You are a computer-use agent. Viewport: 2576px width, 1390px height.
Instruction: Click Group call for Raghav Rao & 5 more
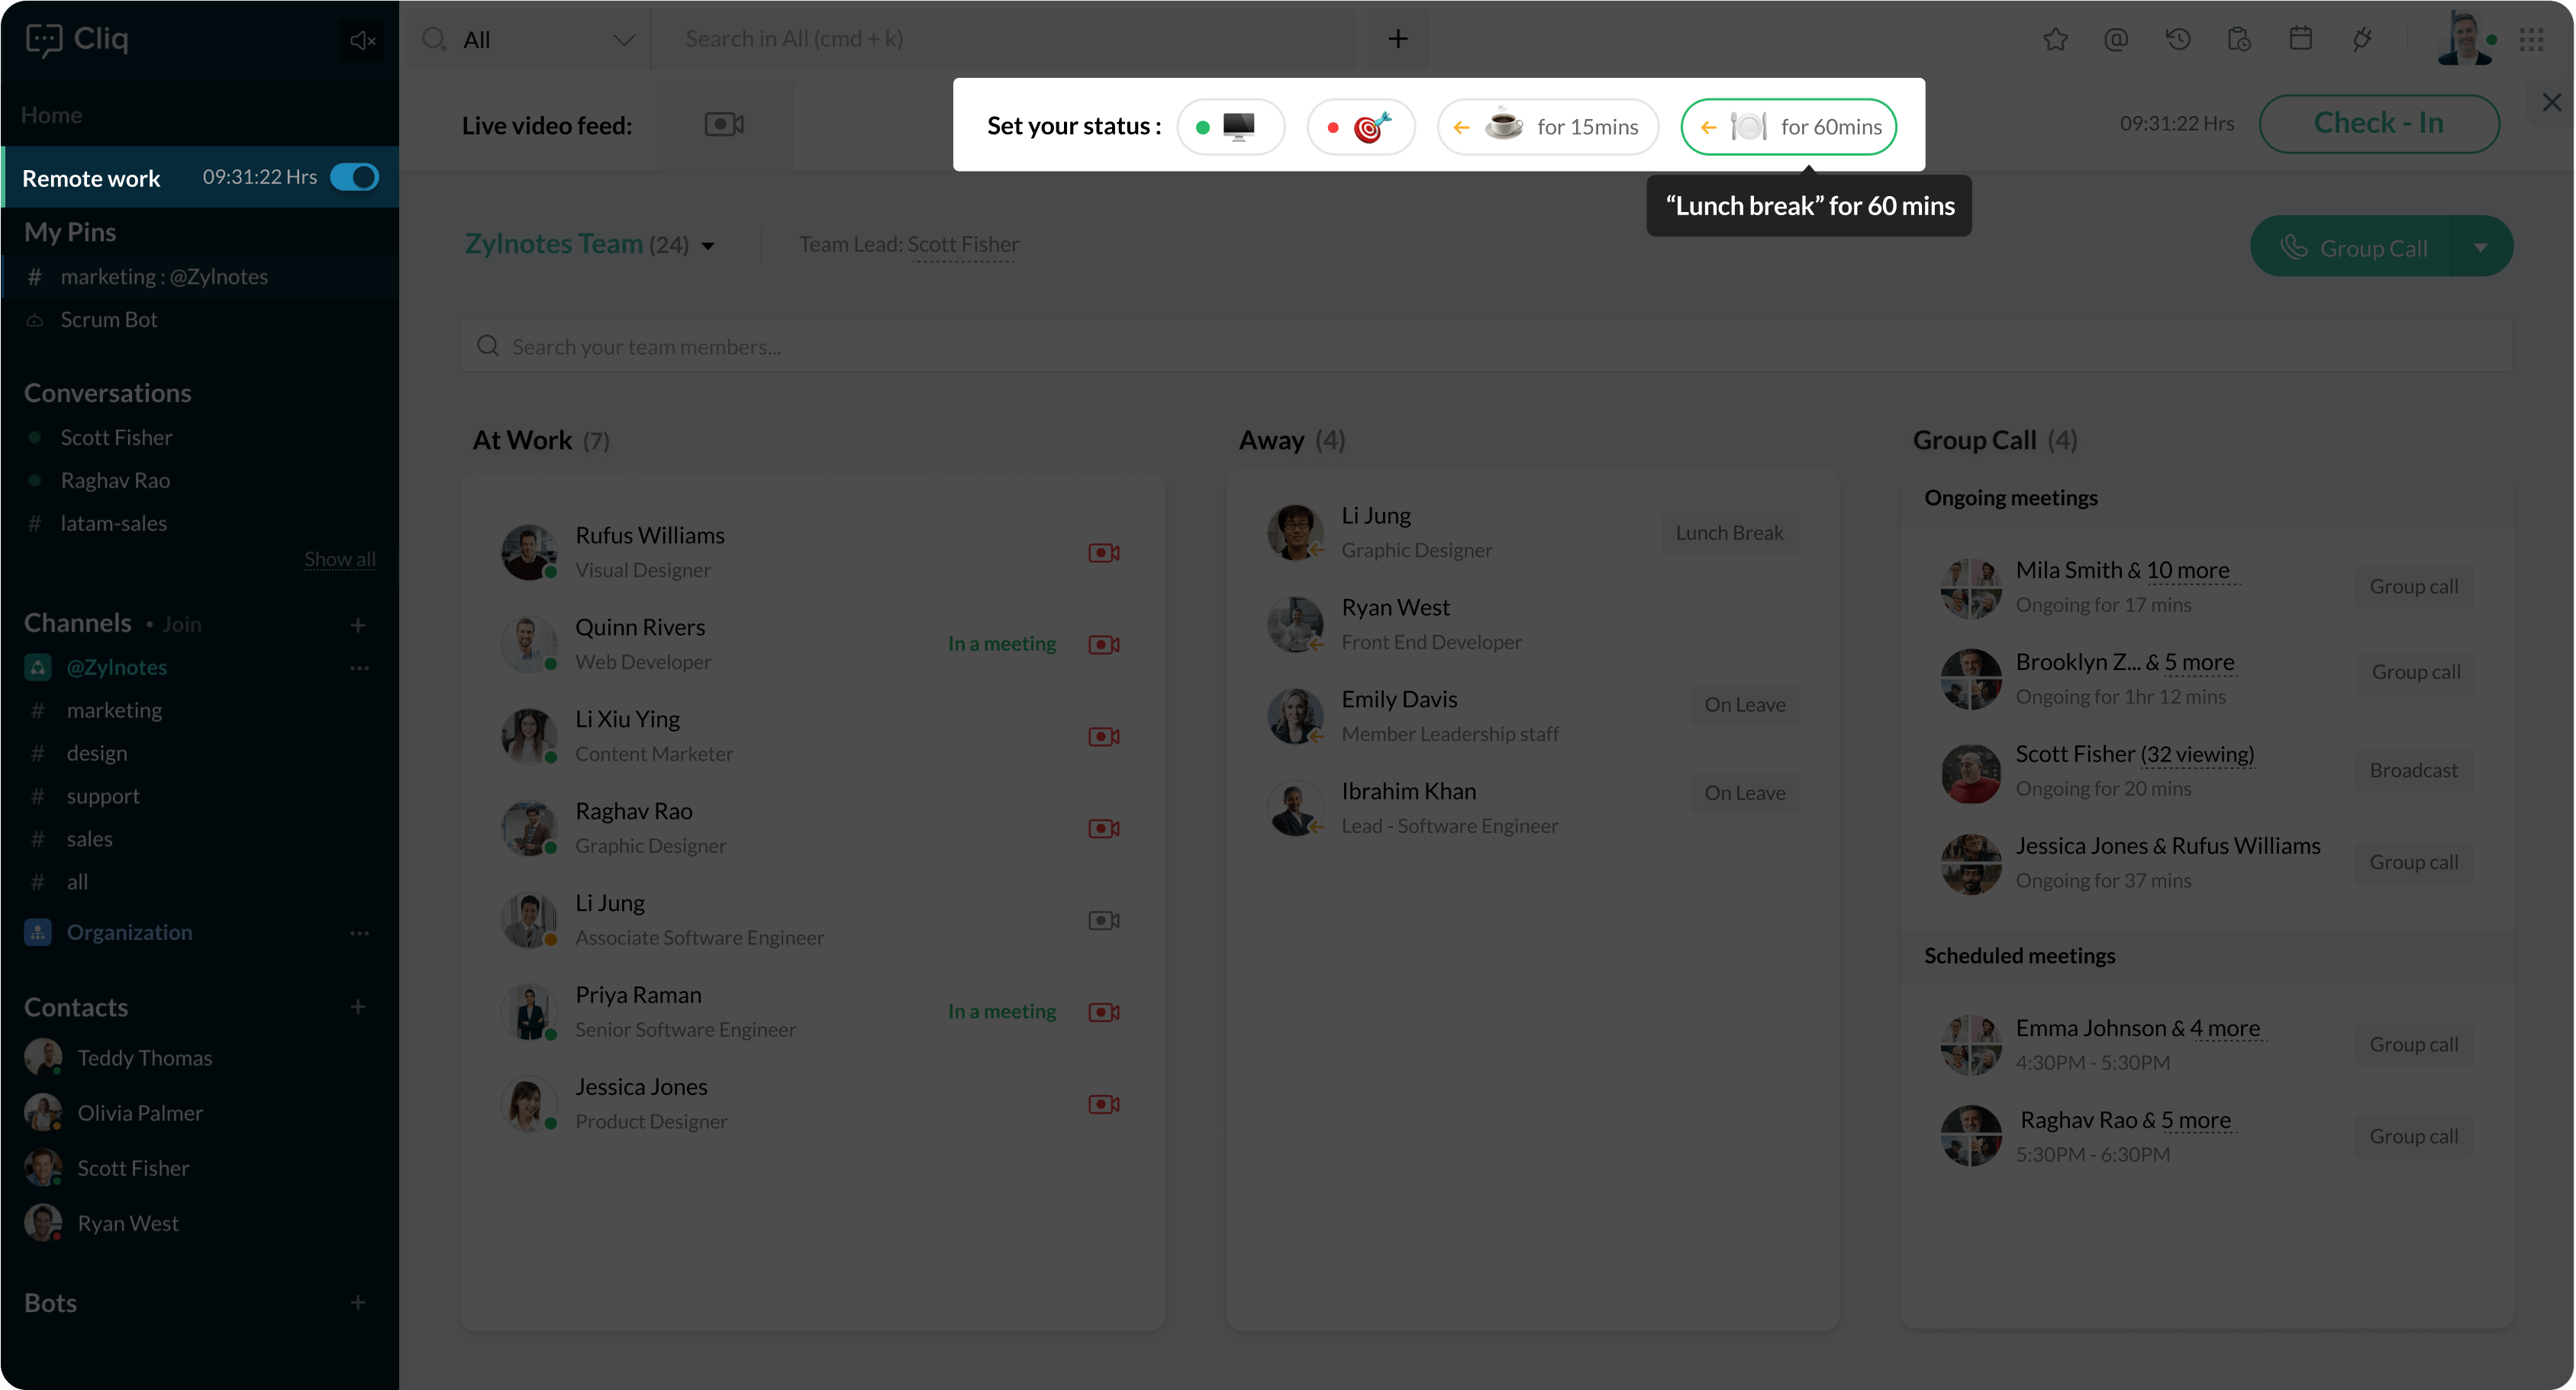coord(2414,1136)
